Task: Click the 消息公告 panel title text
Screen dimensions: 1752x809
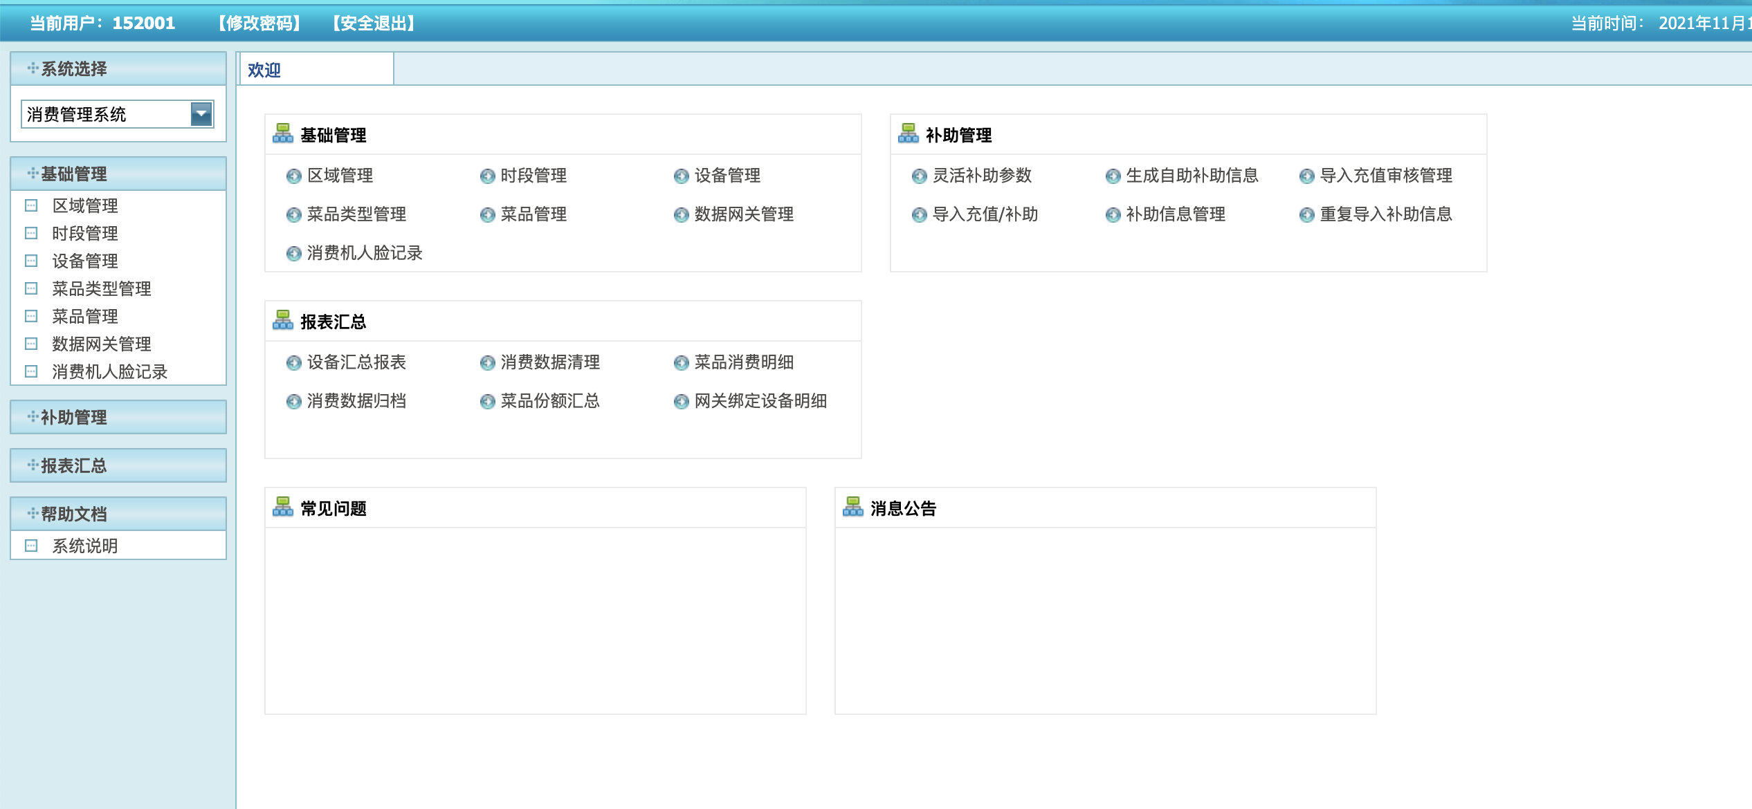Action: (x=903, y=508)
